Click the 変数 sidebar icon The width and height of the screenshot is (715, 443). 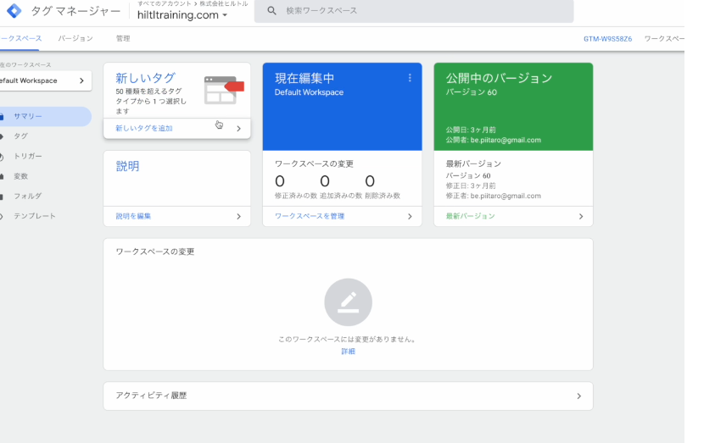(2, 177)
